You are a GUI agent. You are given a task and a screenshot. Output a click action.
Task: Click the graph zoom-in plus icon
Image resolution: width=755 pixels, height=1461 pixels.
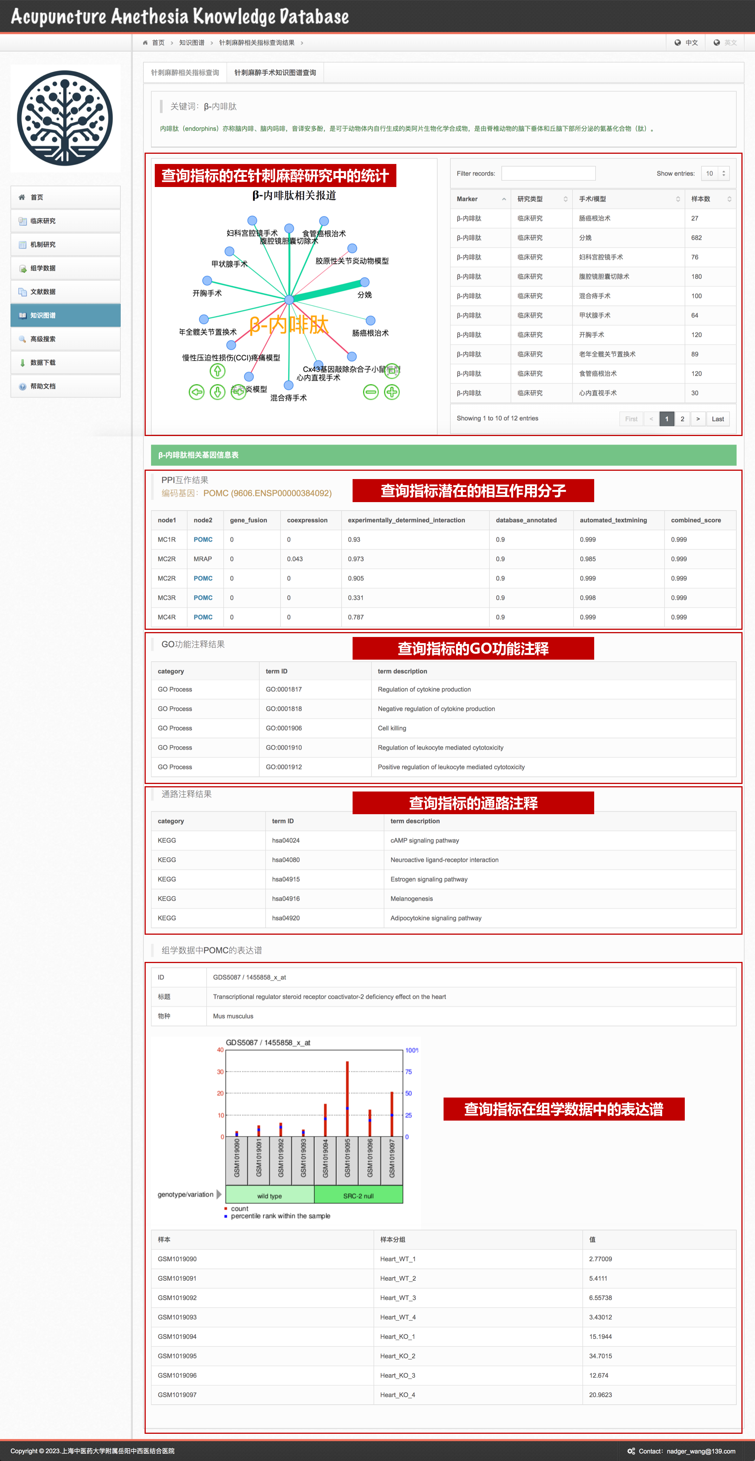pyautogui.click(x=392, y=392)
